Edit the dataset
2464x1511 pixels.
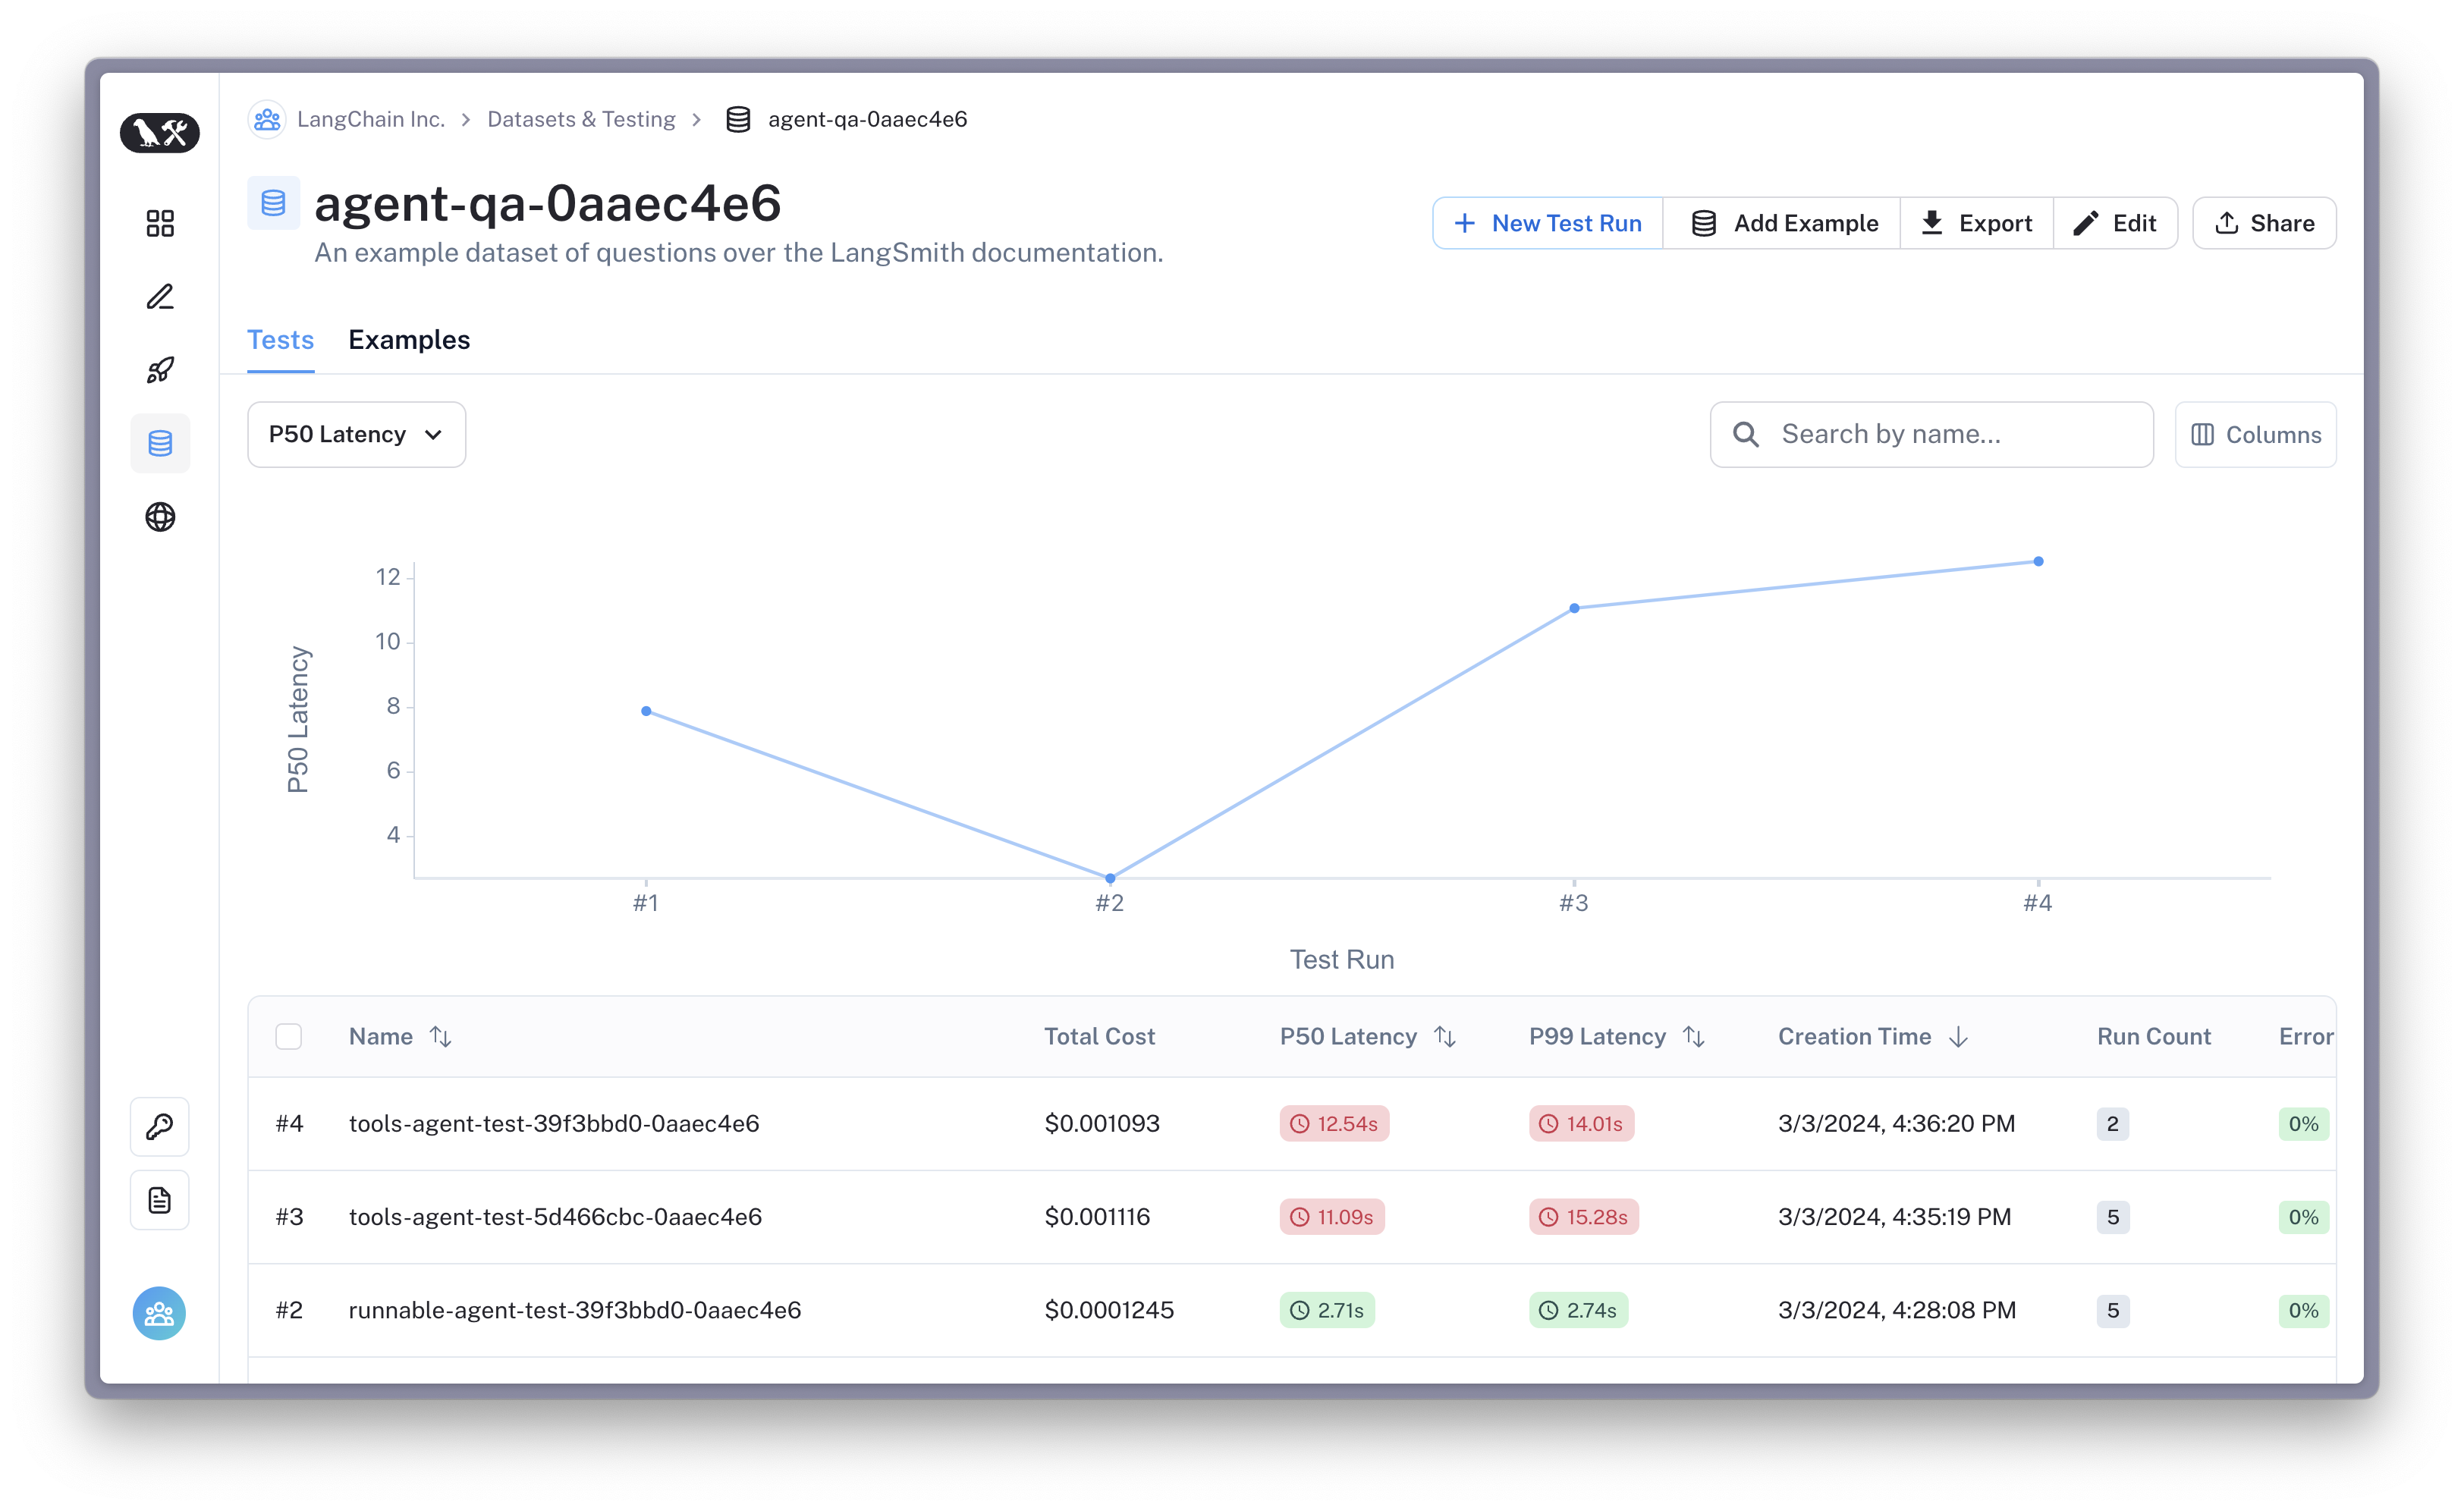click(x=2115, y=223)
